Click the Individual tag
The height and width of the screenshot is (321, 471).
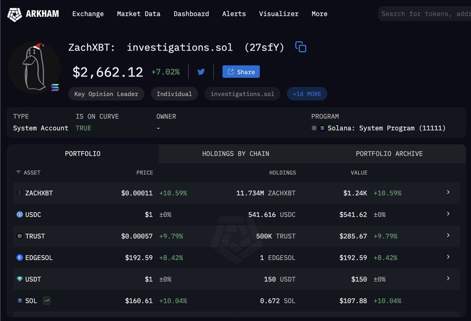(x=174, y=94)
